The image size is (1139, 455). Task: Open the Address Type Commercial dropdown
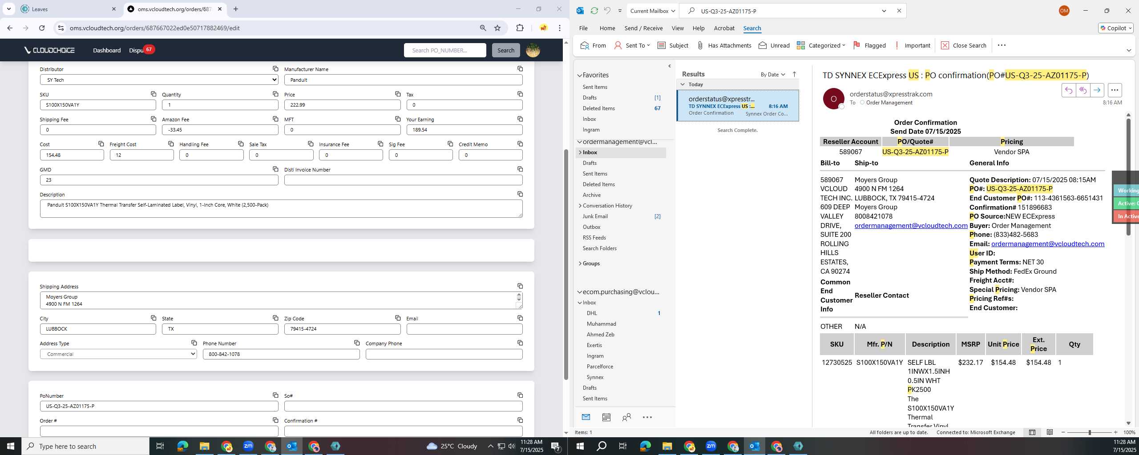[118, 354]
